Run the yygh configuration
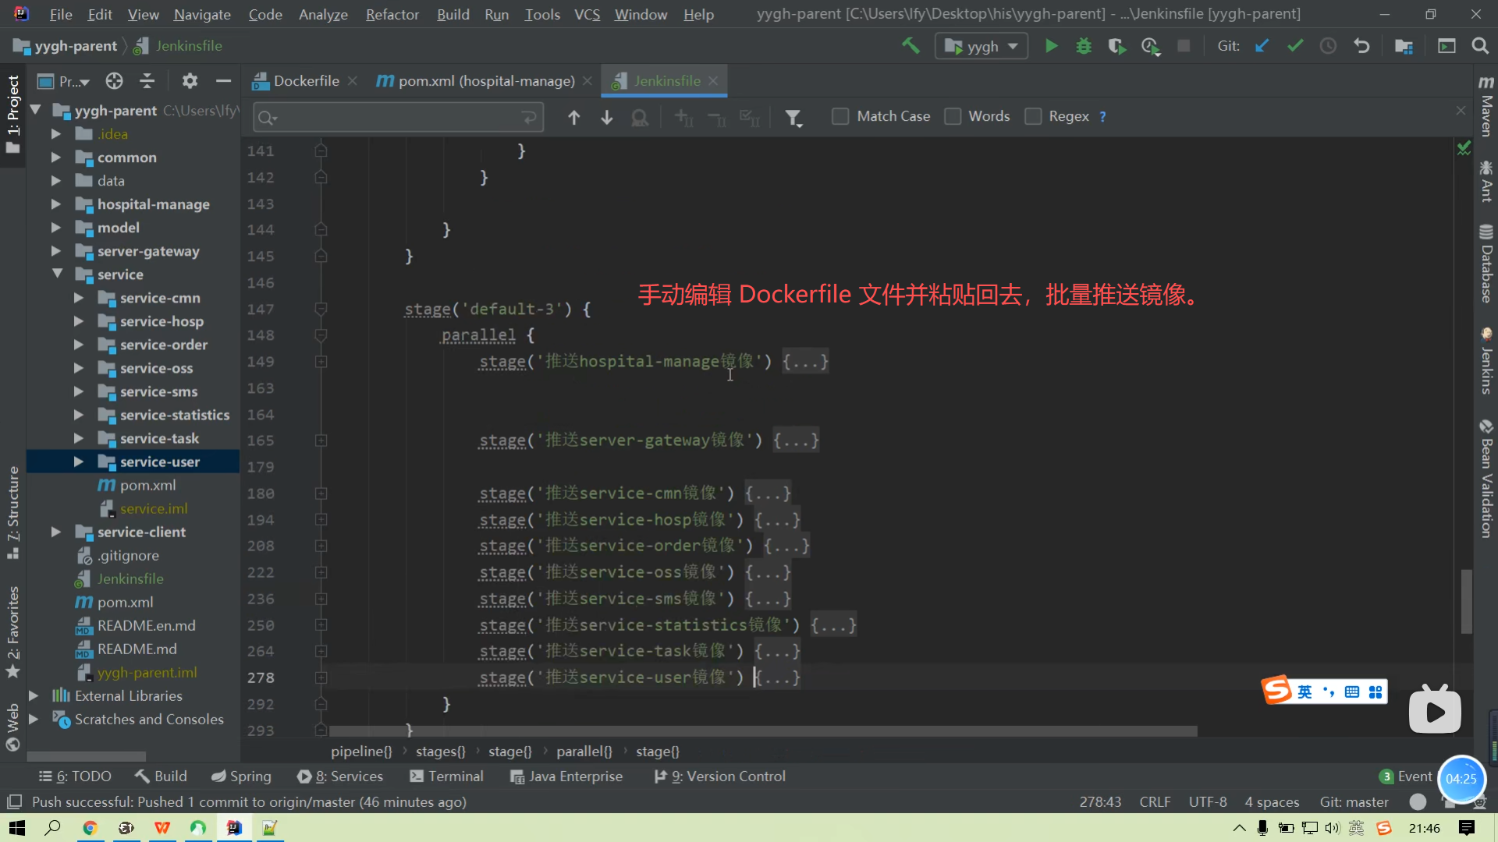Viewport: 1498px width, 842px height. 1051,46
